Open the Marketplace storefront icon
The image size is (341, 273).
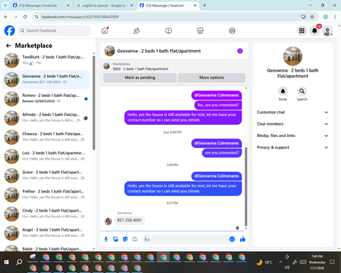[x=201, y=31]
